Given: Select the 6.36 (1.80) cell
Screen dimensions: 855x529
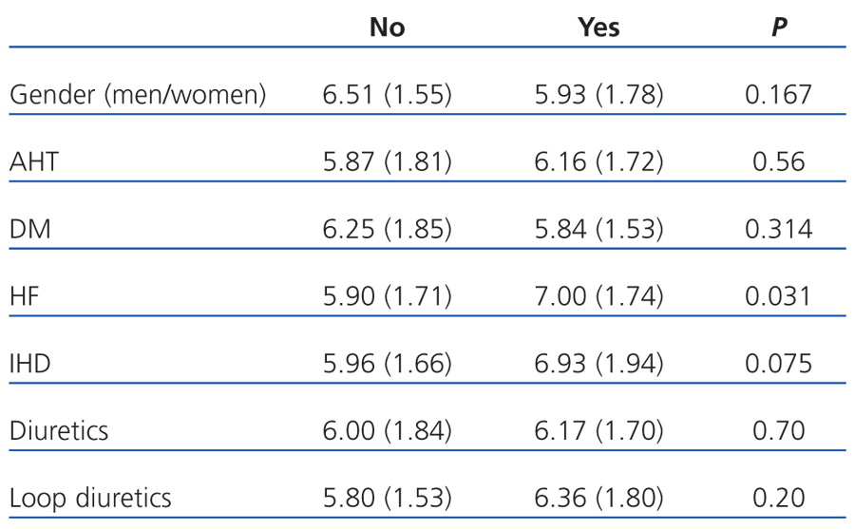Looking at the screenshot, I should click(598, 499).
